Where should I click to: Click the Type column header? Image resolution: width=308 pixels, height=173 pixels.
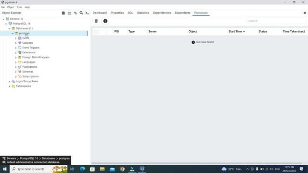(131, 31)
